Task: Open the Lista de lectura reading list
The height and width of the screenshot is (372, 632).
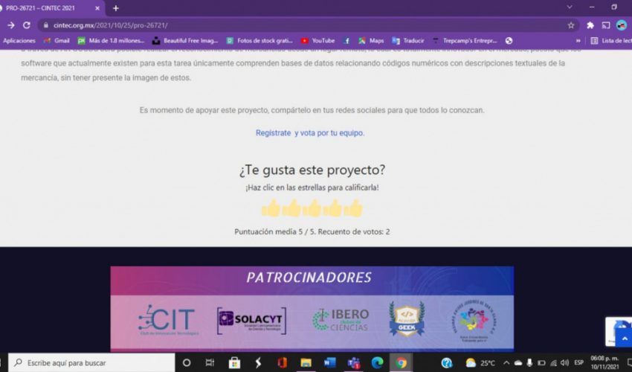Action: pyautogui.click(x=611, y=41)
